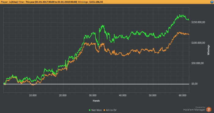
Task: Click the blue info icon in header
Action: [x=212, y=2]
